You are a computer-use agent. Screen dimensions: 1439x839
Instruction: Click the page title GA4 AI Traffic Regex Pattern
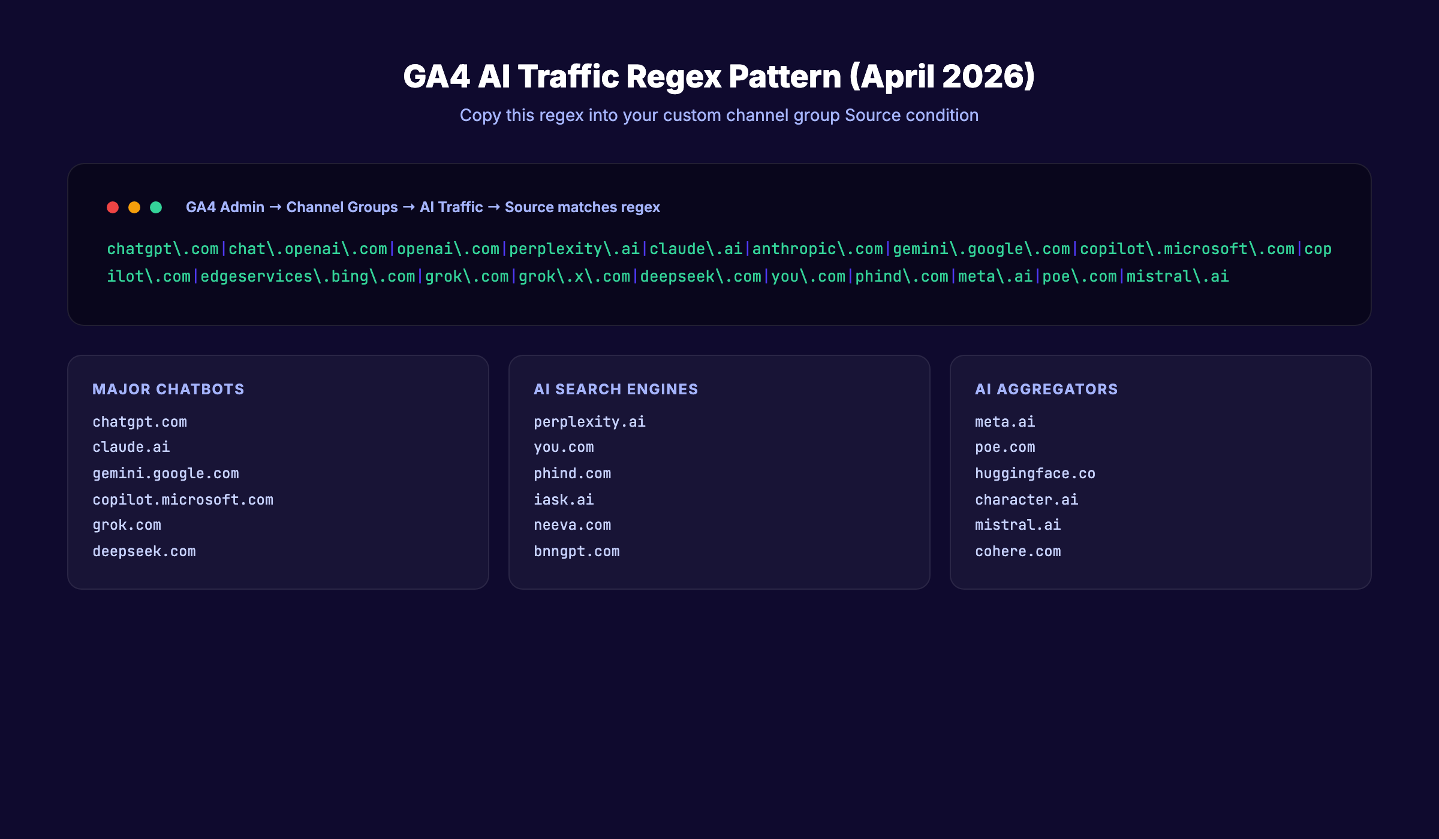pyautogui.click(x=719, y=76)
